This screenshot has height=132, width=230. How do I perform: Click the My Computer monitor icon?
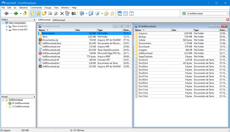point(82,13)
